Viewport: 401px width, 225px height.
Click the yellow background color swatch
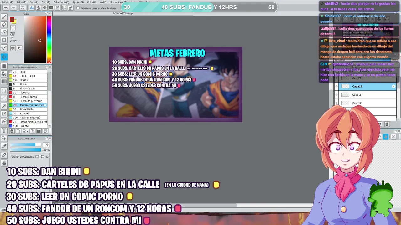point(15,22)
